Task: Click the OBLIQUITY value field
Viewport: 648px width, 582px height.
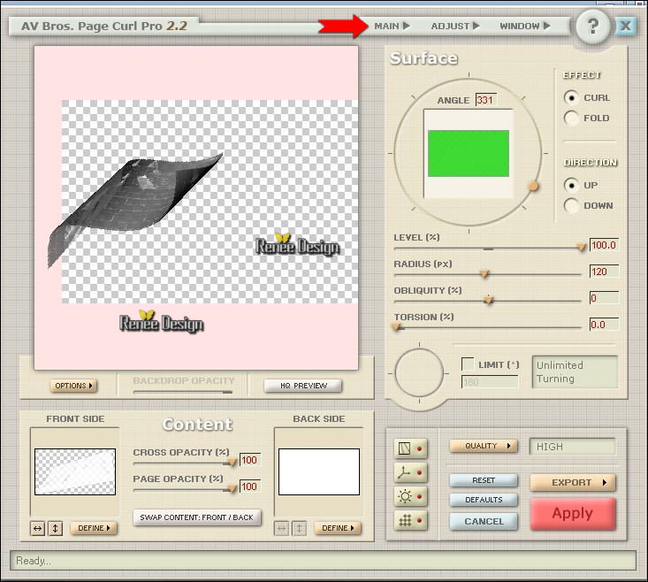Action: pos(604,298)
